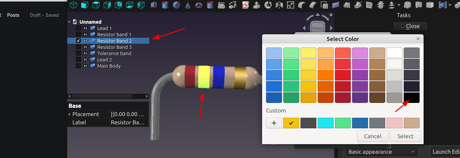
Task: Select the Cross-sections tool
Action: [381, 5]
